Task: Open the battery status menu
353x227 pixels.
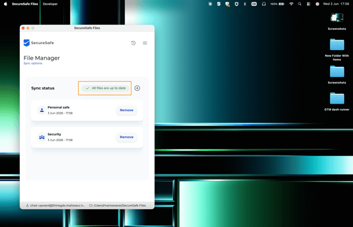Action: (x=277, y=4)
